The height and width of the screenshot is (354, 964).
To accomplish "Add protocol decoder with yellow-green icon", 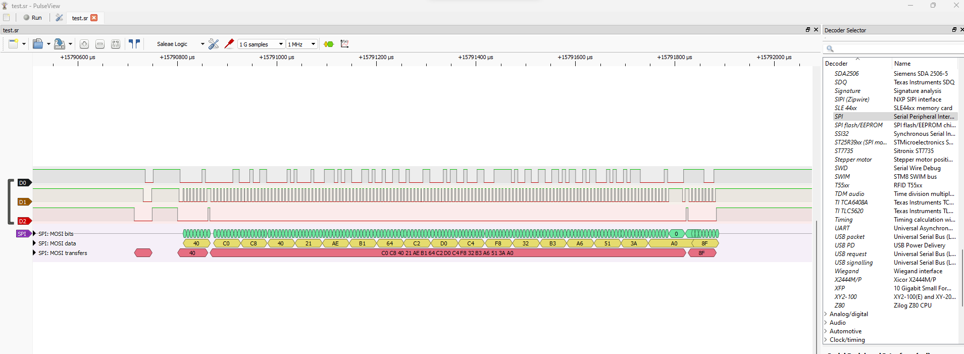I will point(329,44).
